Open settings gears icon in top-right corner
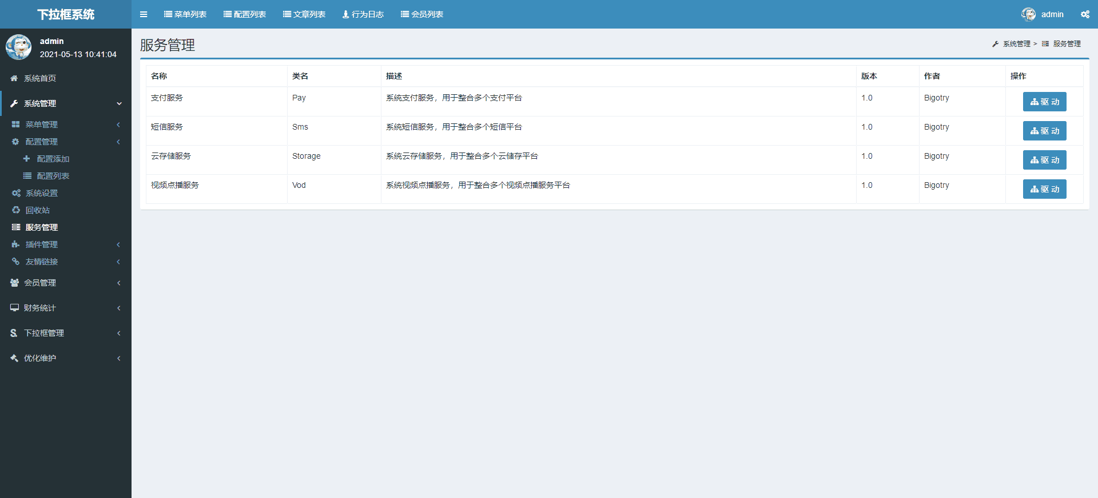 [1085, 14]
